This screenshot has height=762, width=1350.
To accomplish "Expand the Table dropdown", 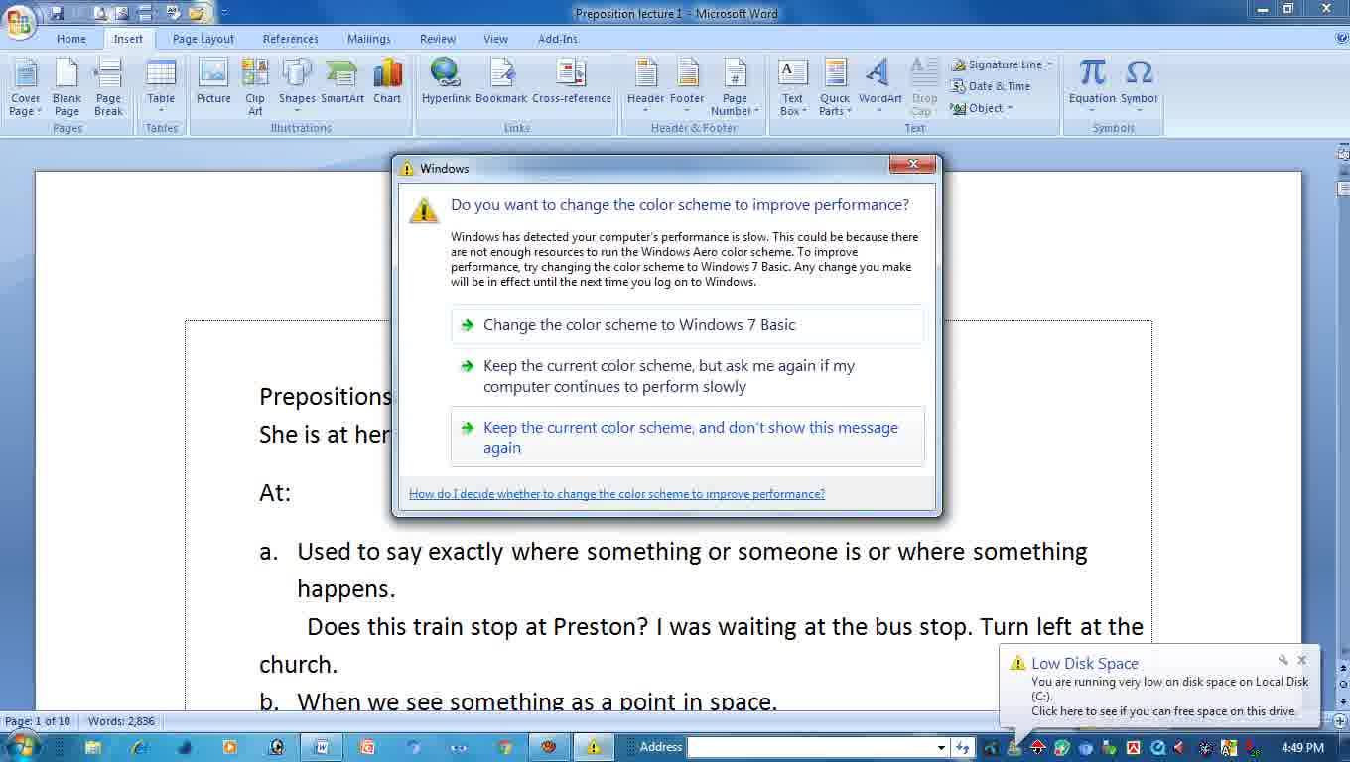I will (x=161, y=87).
